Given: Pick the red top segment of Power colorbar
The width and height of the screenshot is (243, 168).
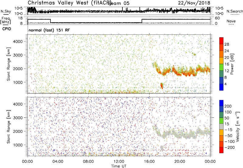Looking at the screenshot, I should 221,41.
